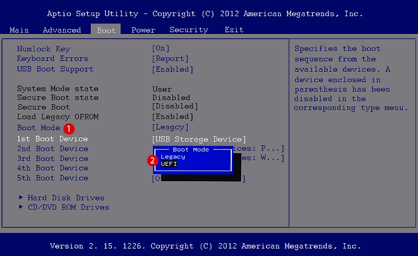Open the Advanced tab
Viewport: 418px width, 256px height.
[62, 30]
